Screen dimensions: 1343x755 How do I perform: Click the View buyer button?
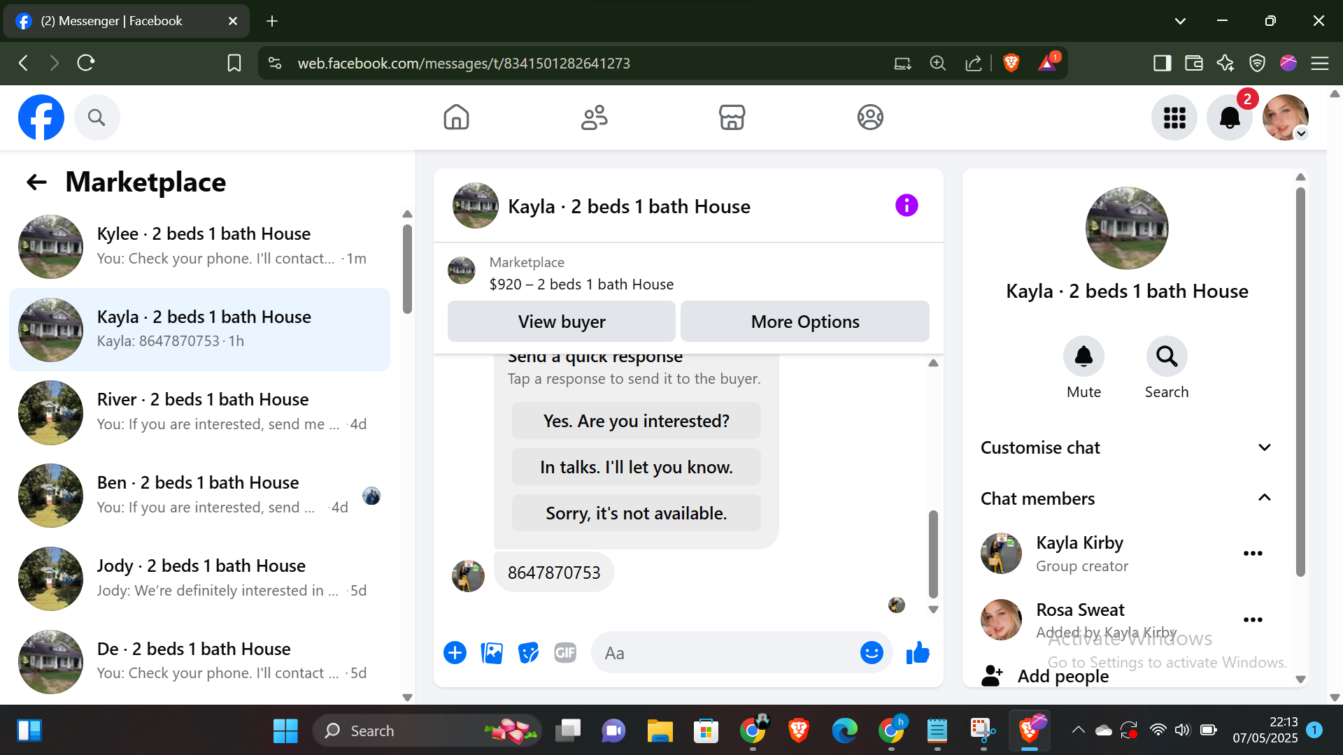tap(562, 322)
